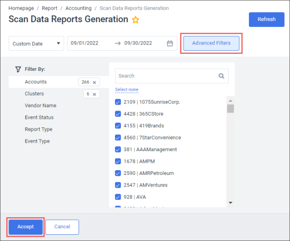Uncheck the 2109 | 1075SunriseCorp. account
290x241 pixels.
[x=118, y=102]
